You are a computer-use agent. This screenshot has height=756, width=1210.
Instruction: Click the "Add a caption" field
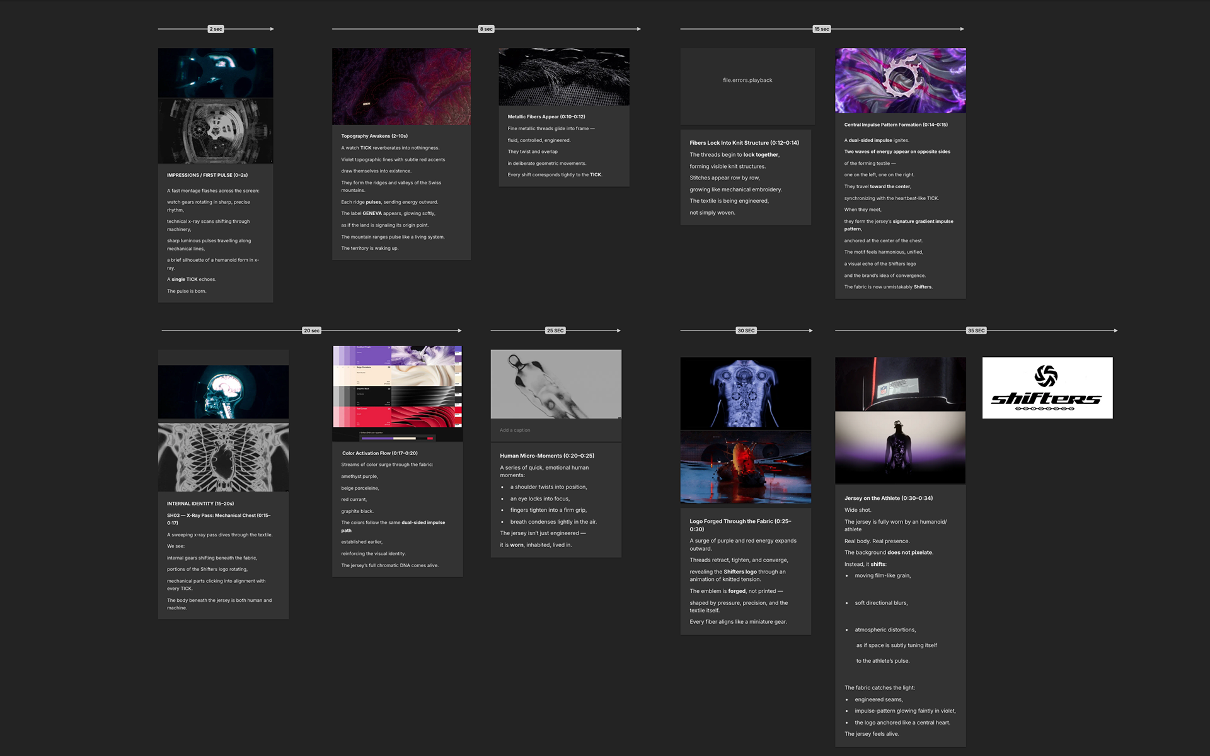point(515,430)
